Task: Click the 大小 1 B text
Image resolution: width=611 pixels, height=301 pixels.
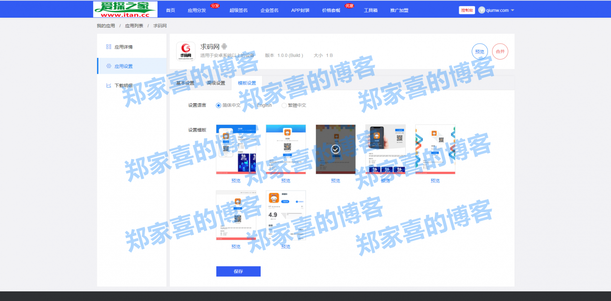Action: 323,55
